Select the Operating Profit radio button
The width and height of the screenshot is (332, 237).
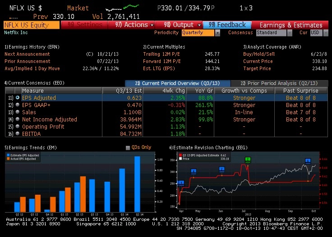click(18, 126)
